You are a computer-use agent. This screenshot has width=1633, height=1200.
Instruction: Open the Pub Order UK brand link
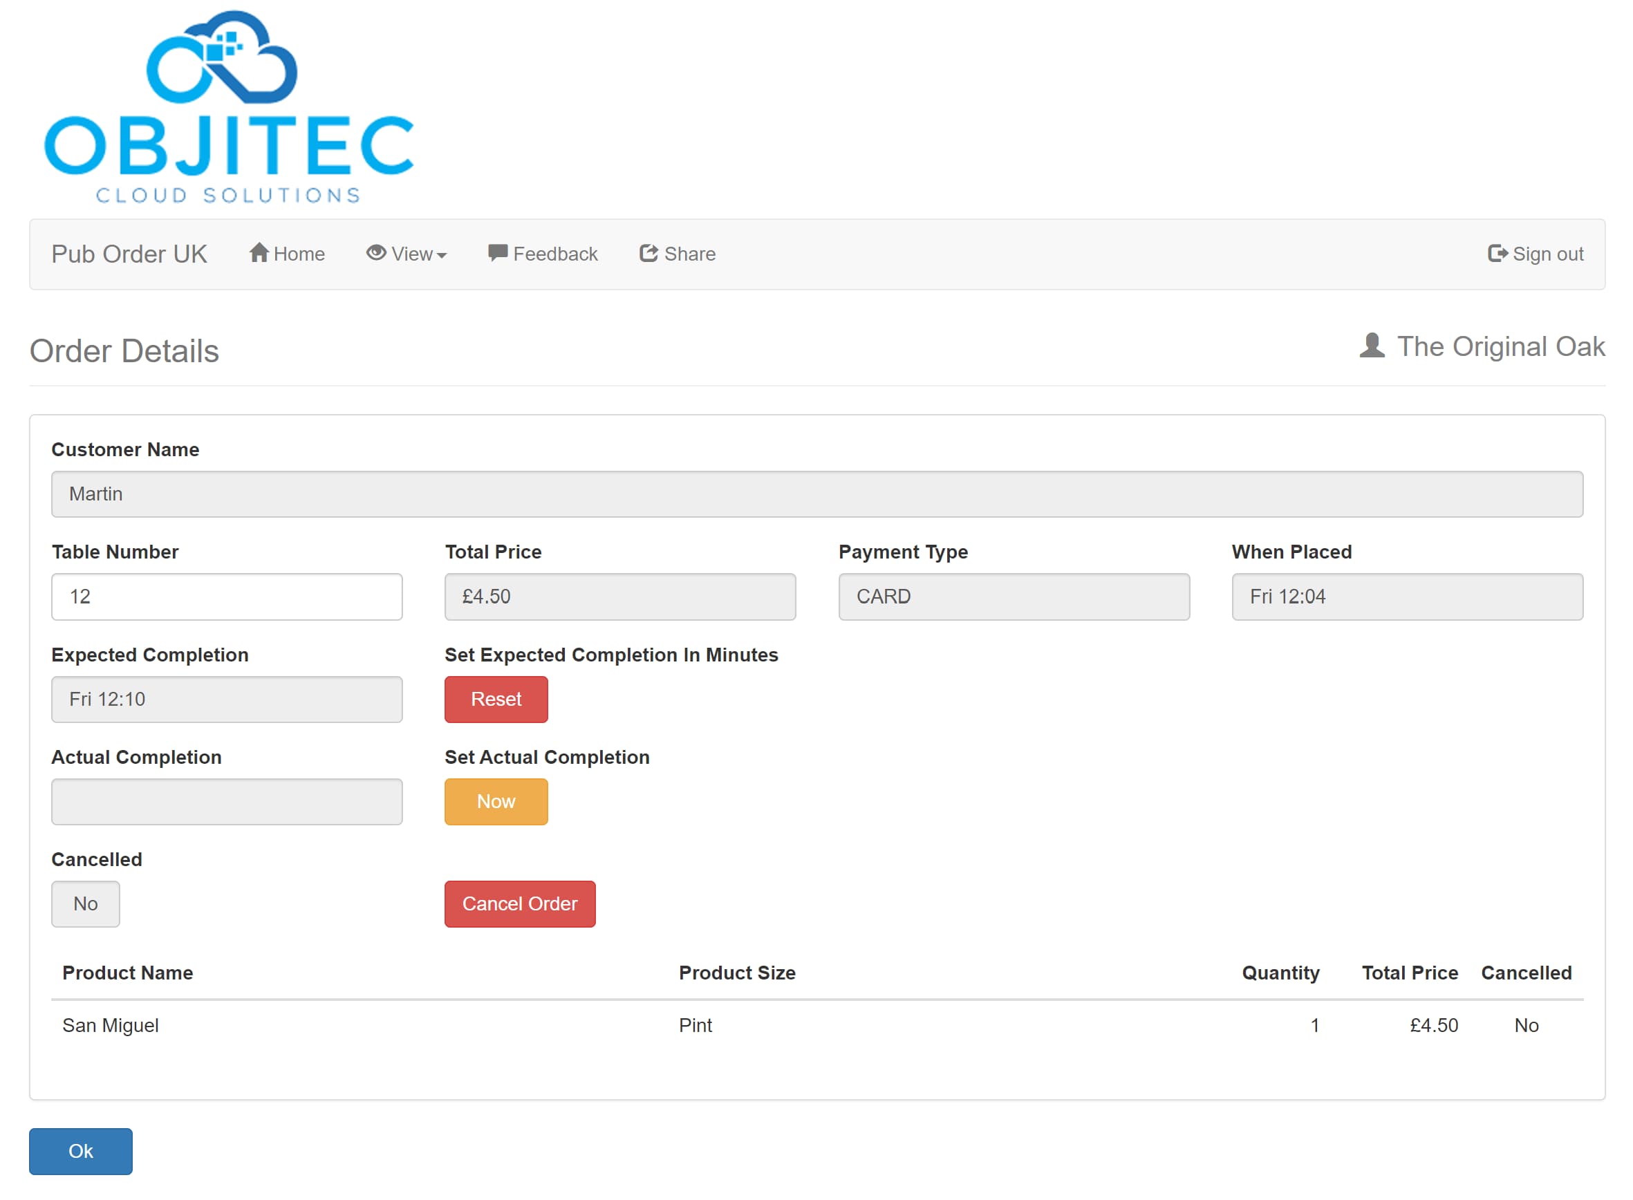click(129, 254)
